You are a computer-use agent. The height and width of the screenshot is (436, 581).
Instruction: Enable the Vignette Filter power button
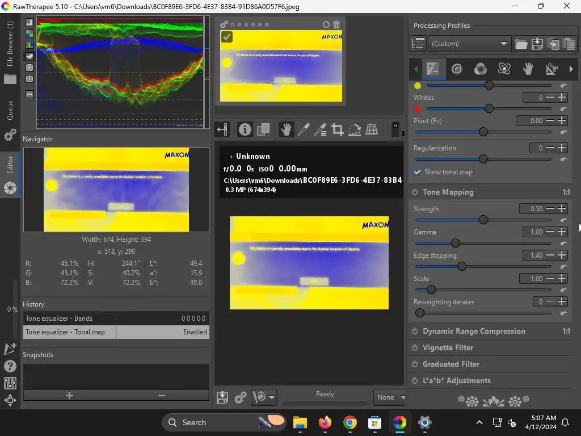(x=415, y=348)
